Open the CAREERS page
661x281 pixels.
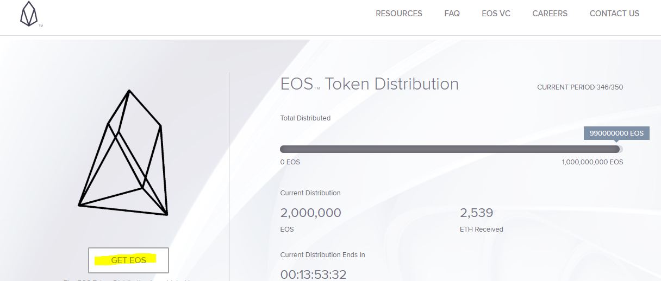coord(550,14)
